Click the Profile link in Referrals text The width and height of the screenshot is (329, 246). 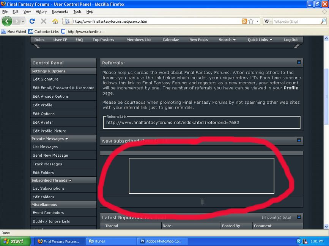291,88
